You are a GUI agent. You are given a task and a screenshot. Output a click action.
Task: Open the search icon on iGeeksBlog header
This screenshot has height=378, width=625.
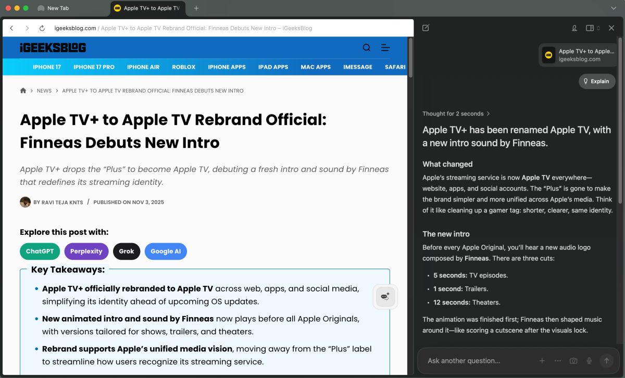pos(367,48)
